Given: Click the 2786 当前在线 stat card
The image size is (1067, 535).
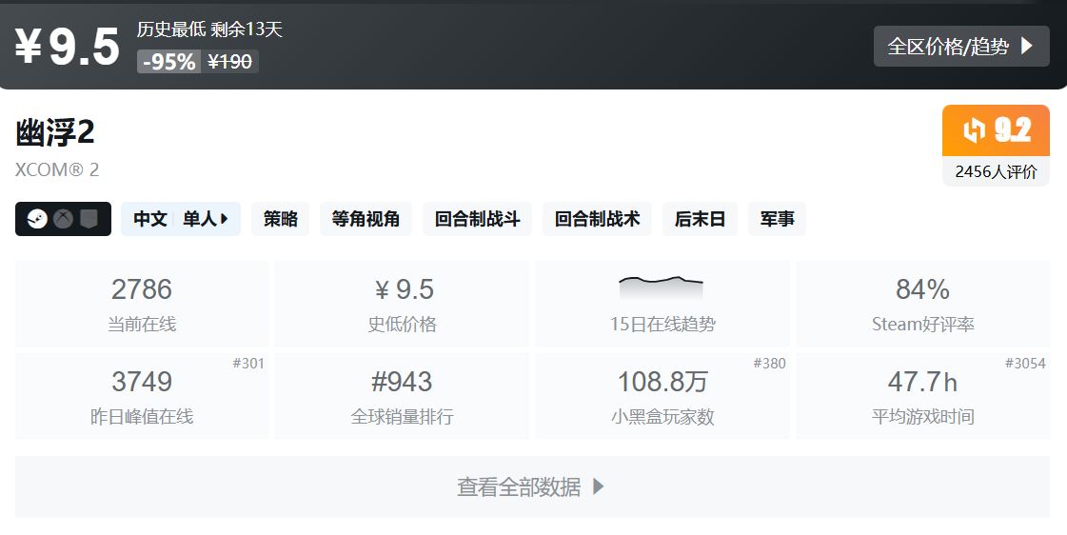Looking at the screenshot, I should [142, 304].
